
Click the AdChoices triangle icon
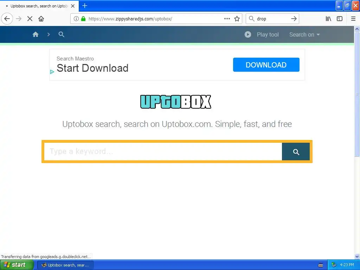[52, 72]
